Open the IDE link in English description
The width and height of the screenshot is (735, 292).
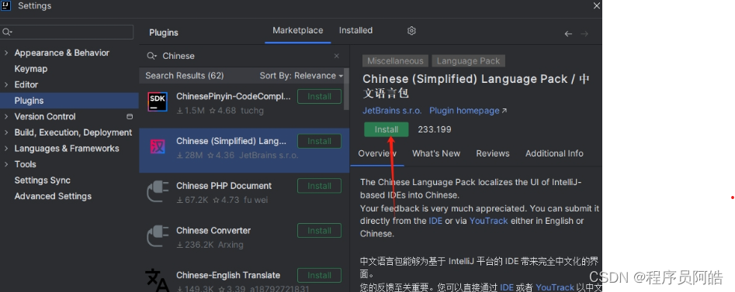tap(435, 221)
